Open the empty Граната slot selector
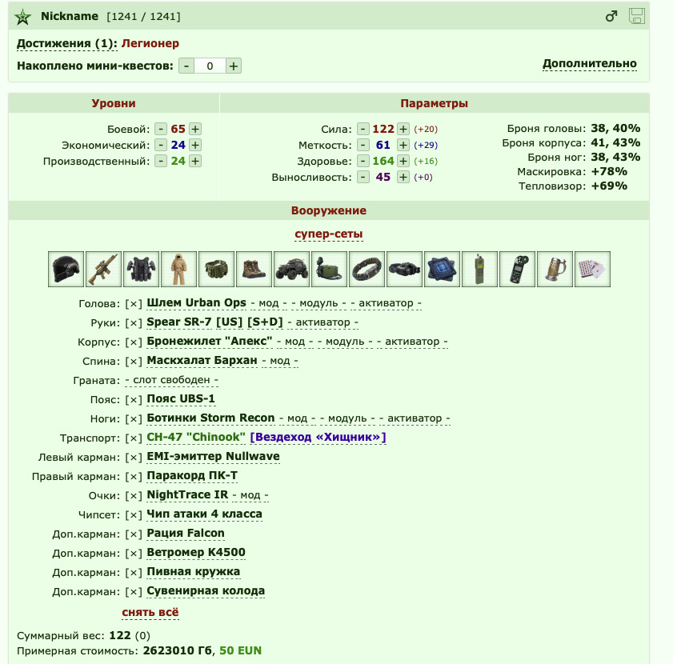 pos(172,380)
